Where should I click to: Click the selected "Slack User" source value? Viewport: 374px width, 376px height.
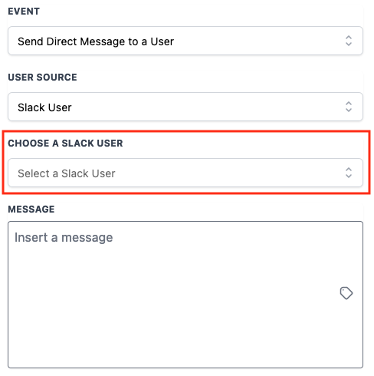click(x=44, y=107)
